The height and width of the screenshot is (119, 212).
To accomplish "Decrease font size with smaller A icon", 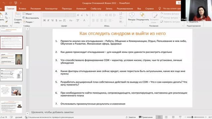I will [82, 15].
